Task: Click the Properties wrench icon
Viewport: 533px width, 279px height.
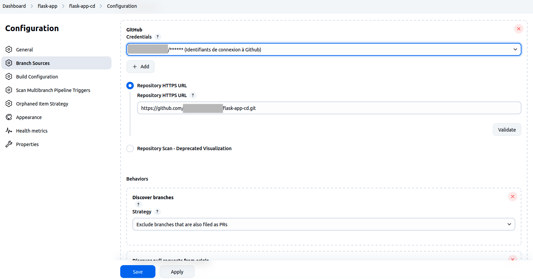Action: [9, 144]
